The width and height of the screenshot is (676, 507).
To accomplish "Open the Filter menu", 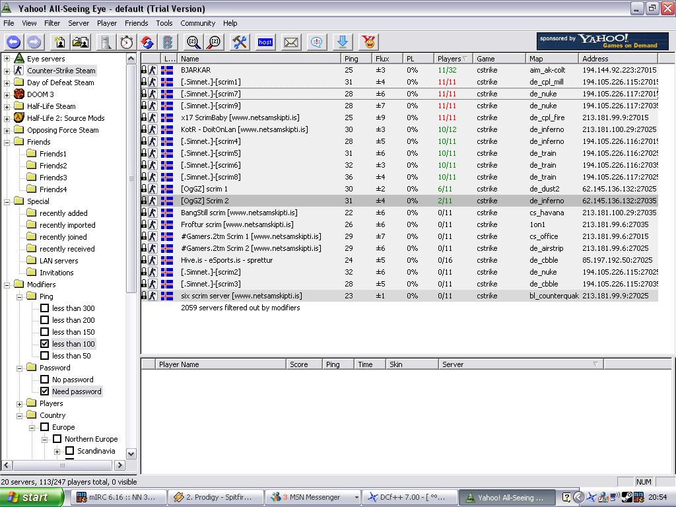I will pos(52,23).
